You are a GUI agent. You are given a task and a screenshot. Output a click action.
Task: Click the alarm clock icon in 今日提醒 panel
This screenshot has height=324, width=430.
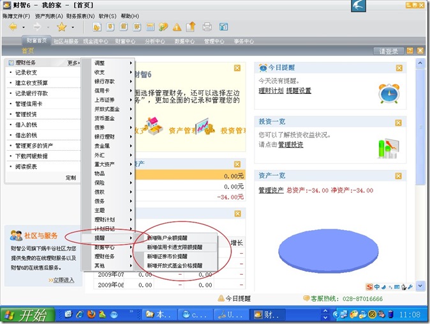pyautogui.click(x=387, y=93)
